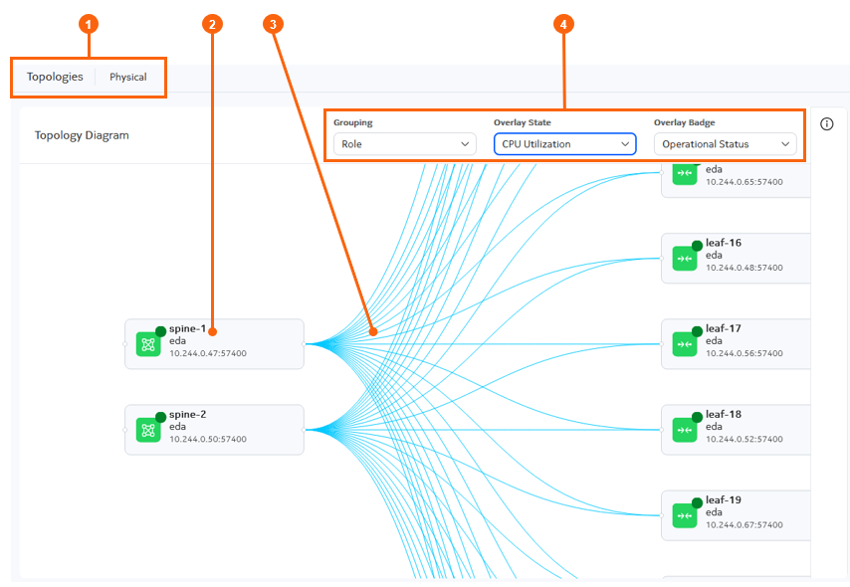Click the Topology Diagram heading
Viewport: 850px width, 587px height.
(82, 135)
